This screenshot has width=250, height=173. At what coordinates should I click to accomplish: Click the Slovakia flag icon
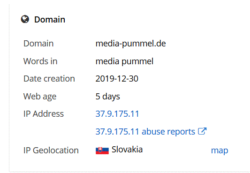102,150
